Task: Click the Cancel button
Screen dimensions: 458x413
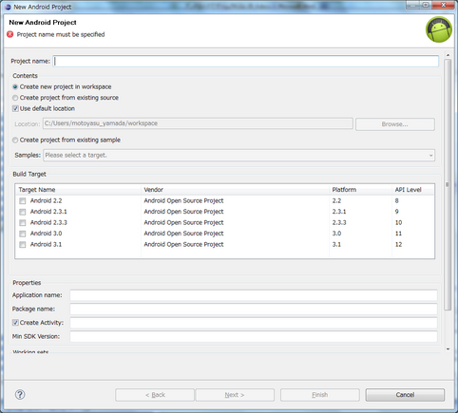Action: [405, 395]
